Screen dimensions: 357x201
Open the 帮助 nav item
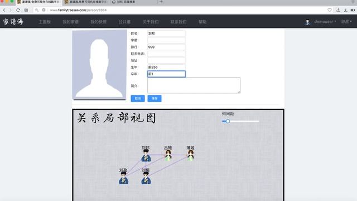click(202, 22)
